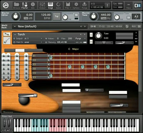Click the black round knob on guitar body
The width and height of the screenshot is (143, 133).
pos(24,101)
